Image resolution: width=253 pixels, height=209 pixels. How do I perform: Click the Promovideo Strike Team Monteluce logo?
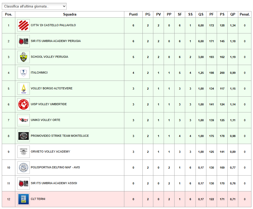point(24,136)
